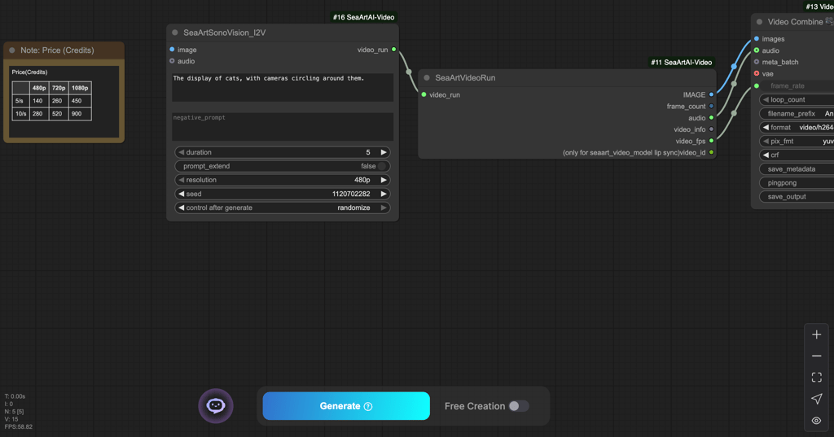Collapse the SeaArtVideoRun node using its dot
834x437 pixels.
427,77
